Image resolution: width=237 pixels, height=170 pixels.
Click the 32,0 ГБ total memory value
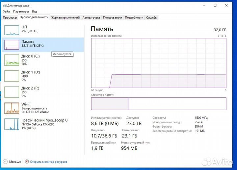tap(220, 30)
